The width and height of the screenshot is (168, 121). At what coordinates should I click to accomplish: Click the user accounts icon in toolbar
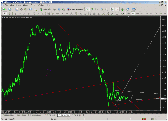click(64, 9)
